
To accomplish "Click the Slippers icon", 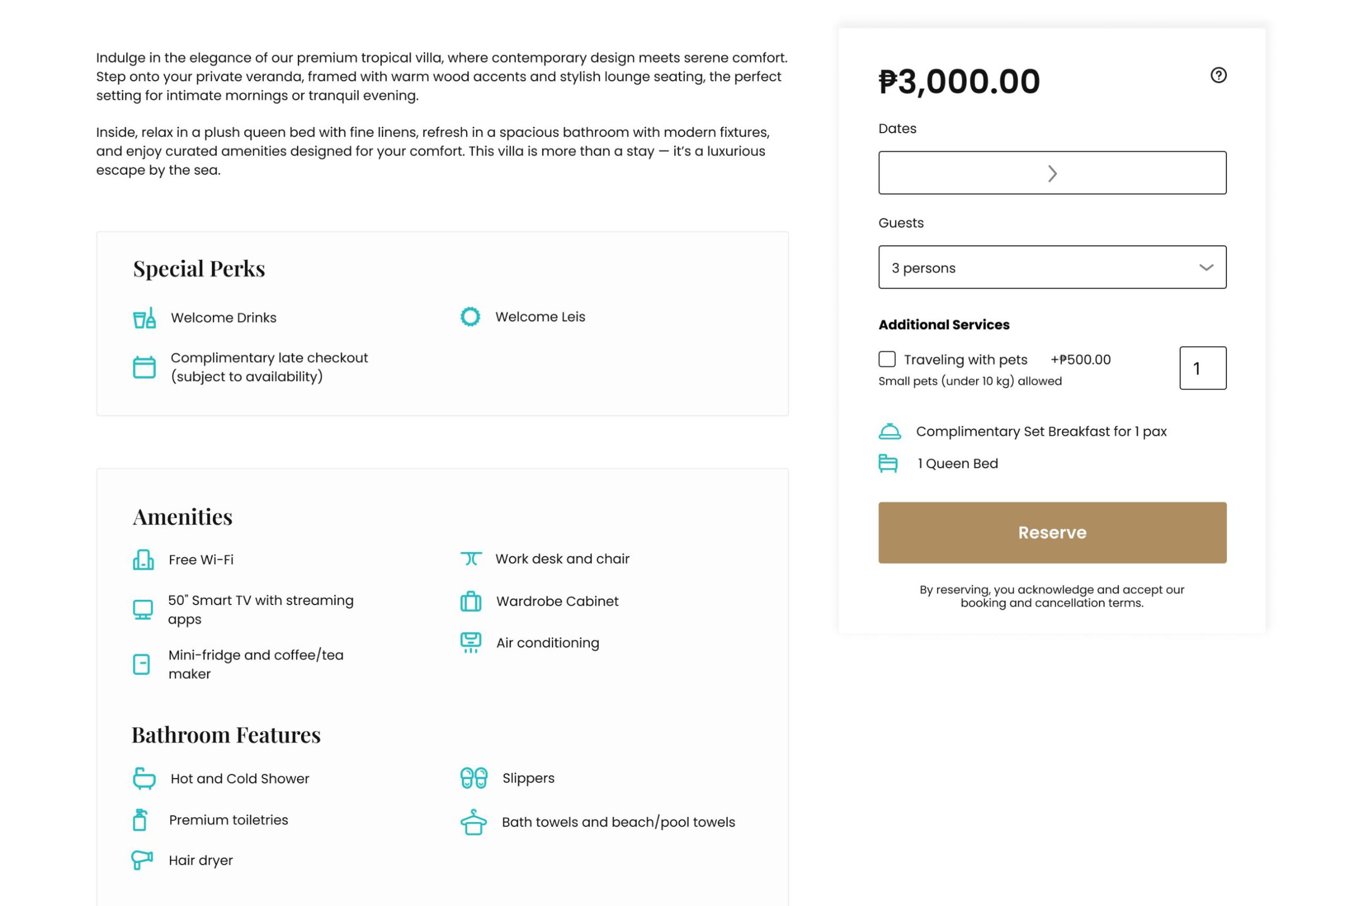I will click(x=474, y=778).
